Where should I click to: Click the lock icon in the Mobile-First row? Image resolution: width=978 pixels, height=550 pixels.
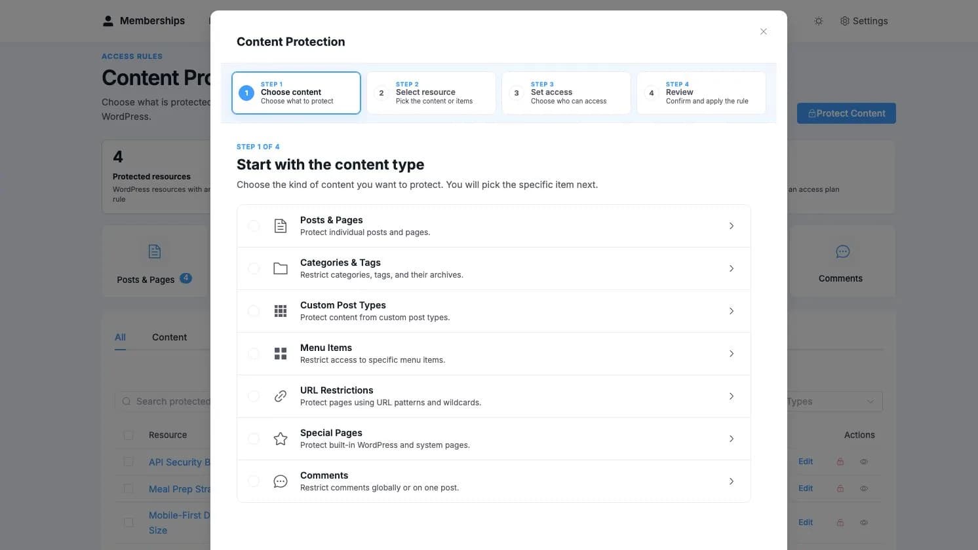840,522
